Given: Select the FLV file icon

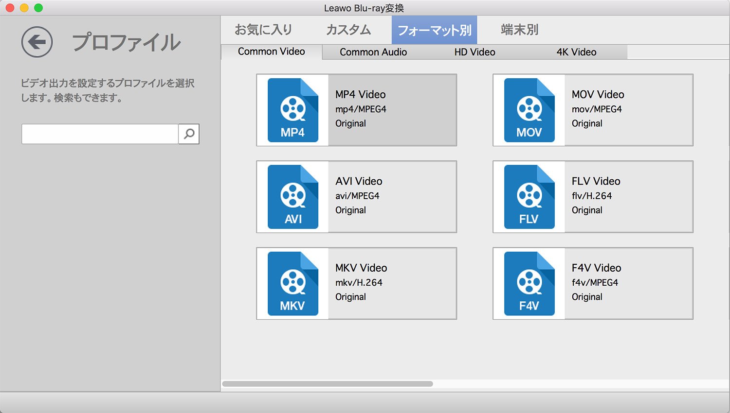Looking at the screenshot, I should (529, 197).
